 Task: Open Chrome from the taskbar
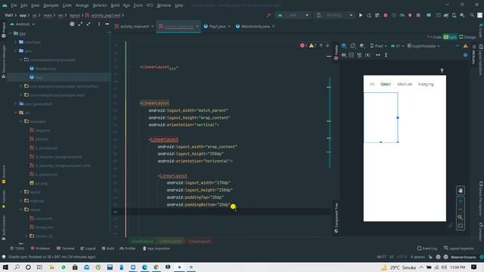[x=157, y=267]
